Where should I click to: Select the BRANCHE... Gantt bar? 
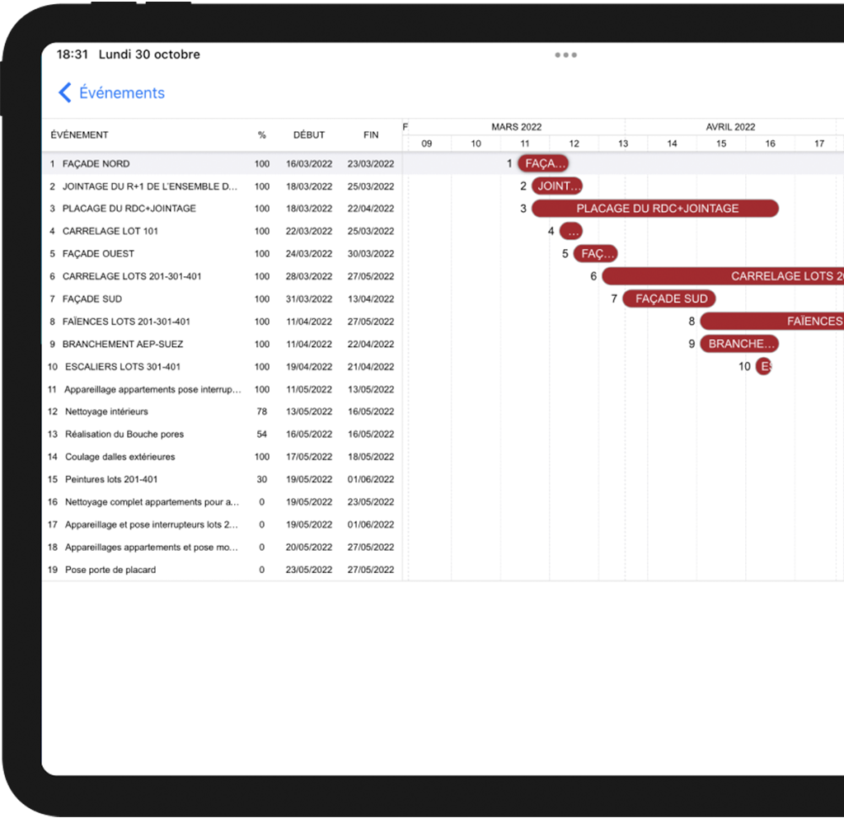(x=739, y=344)
